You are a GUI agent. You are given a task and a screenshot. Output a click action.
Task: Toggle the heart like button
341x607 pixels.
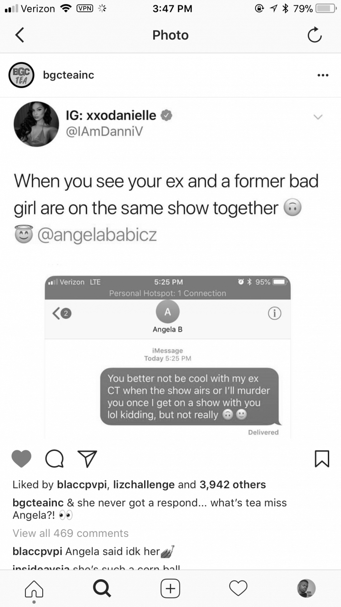pyautogui.click(x=21, y=459)
